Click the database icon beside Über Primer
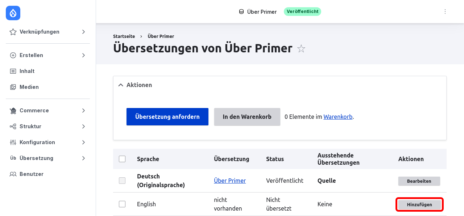Screen dimensions: 464x216 pyautogui.click(x=241, y=12)
